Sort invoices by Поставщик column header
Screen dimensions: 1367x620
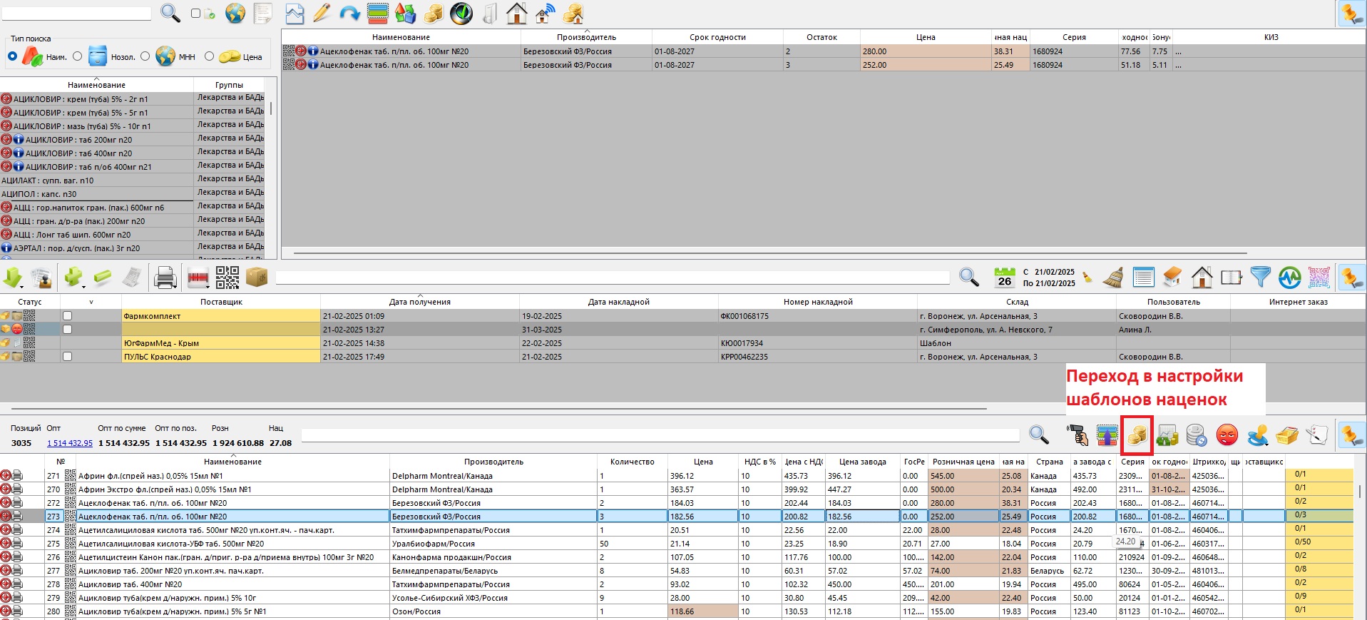point(221,302)
